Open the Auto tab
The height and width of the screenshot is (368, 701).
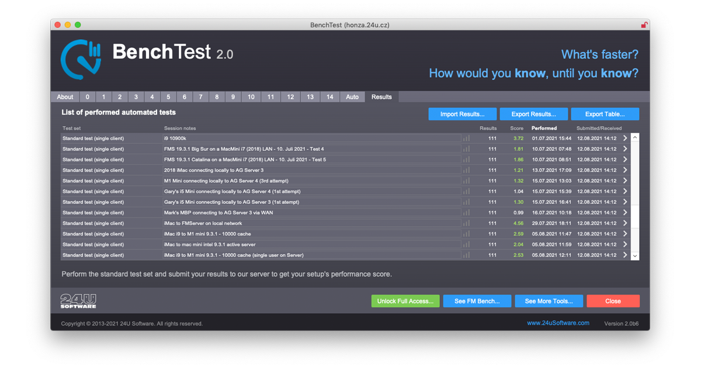click(x=352, y=96)
